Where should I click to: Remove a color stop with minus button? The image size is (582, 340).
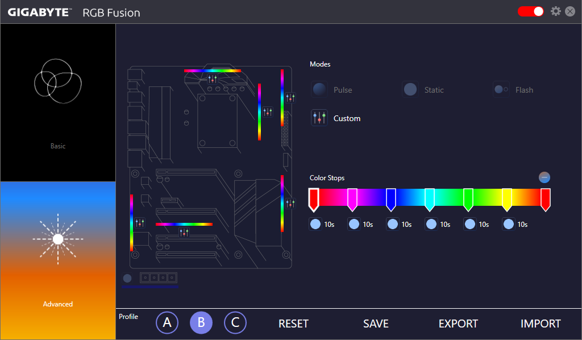tap(544, 177)
